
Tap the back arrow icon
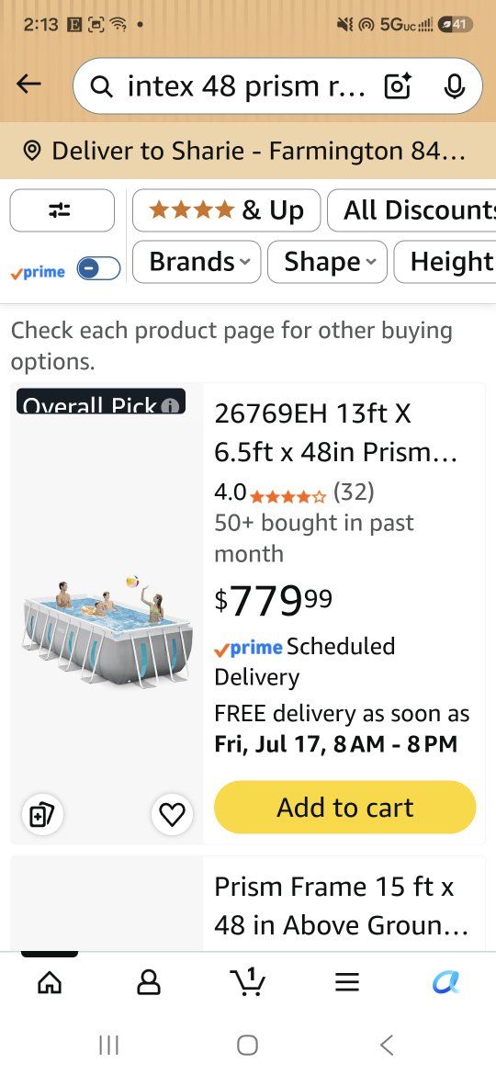coord(28,85)
